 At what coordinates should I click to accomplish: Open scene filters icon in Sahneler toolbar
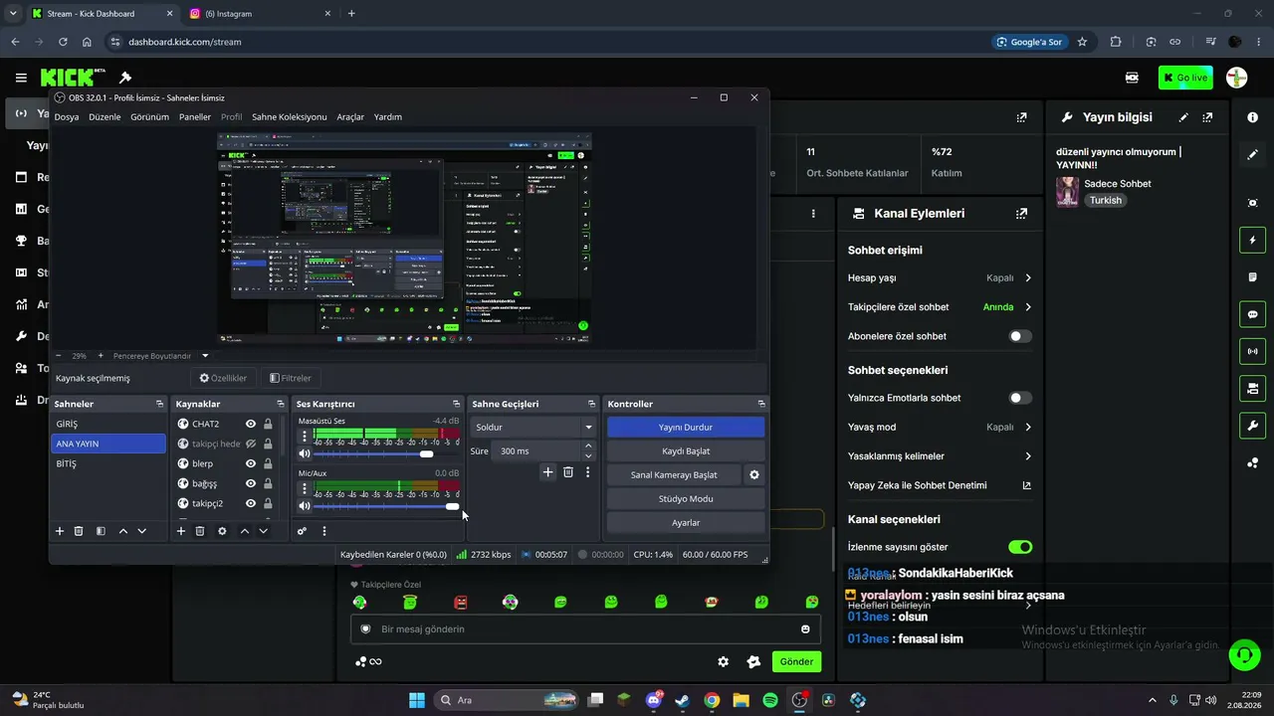[x=101, y=531]
